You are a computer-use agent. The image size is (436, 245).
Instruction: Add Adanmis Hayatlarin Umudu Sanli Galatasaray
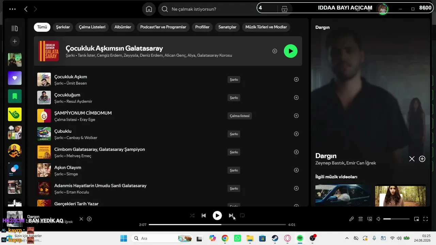pyautogui.click(x=296, y=188)
